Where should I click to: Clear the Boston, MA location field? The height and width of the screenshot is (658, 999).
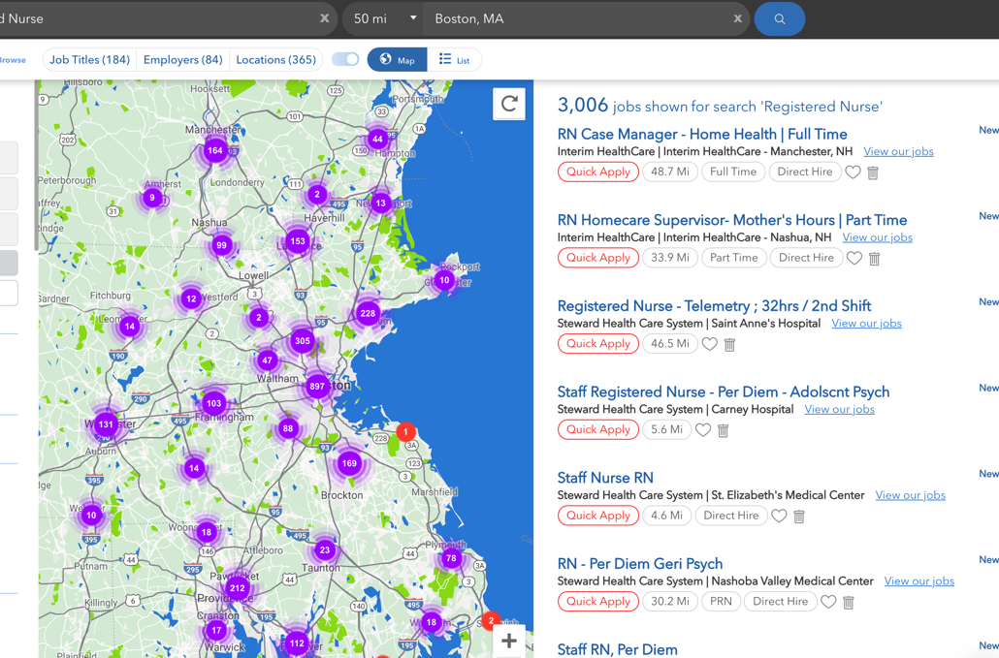click(x=737, y=18)
